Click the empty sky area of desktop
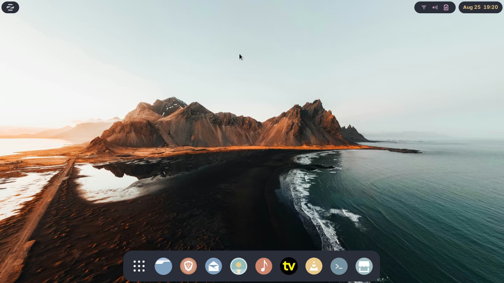 (x=332, y=55)
